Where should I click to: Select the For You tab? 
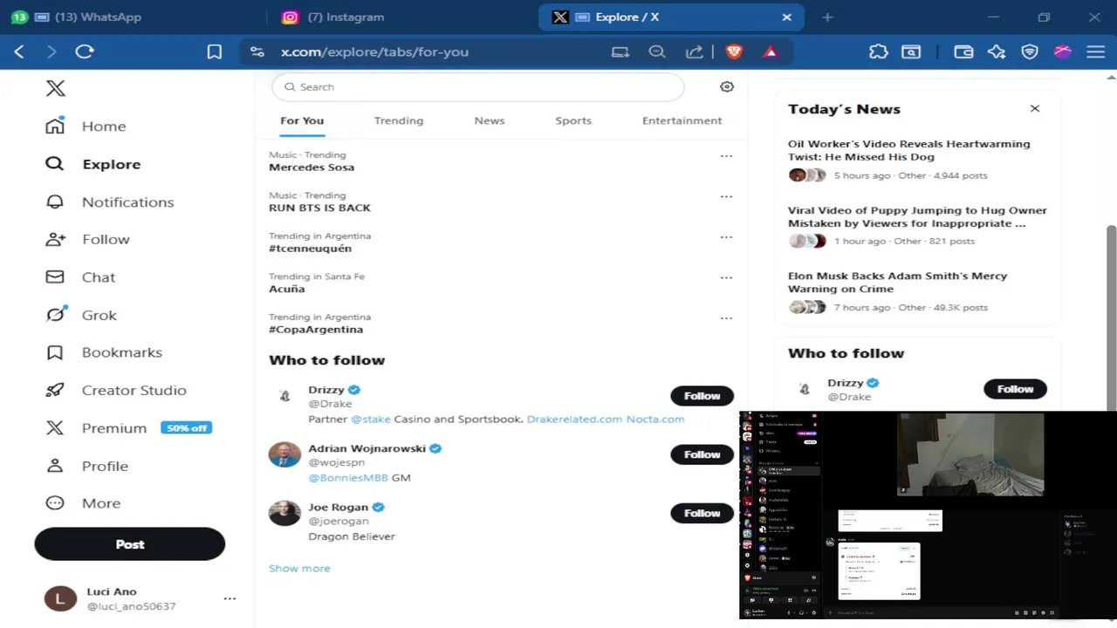tap(302, 121)
